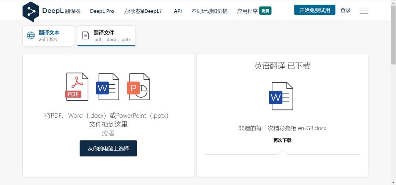Click the 或者 text in the upload area
This screenshot has height=185, width=396.
coord(108,133)
